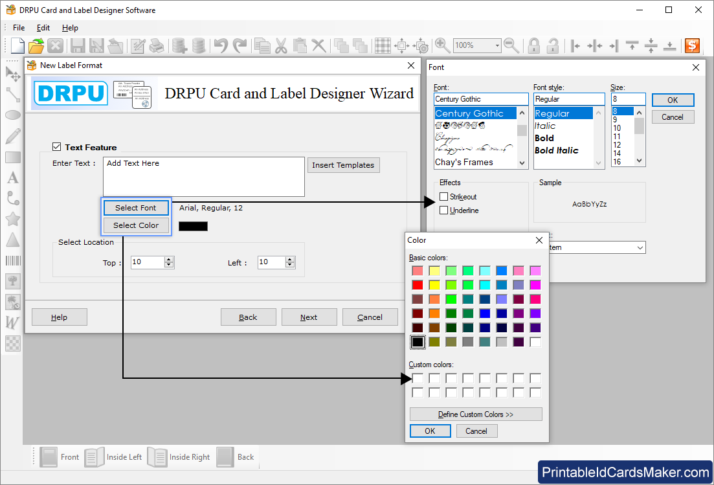
Task: Uncheck the Text Feature checkbox
Action: [x=56, y=146]
